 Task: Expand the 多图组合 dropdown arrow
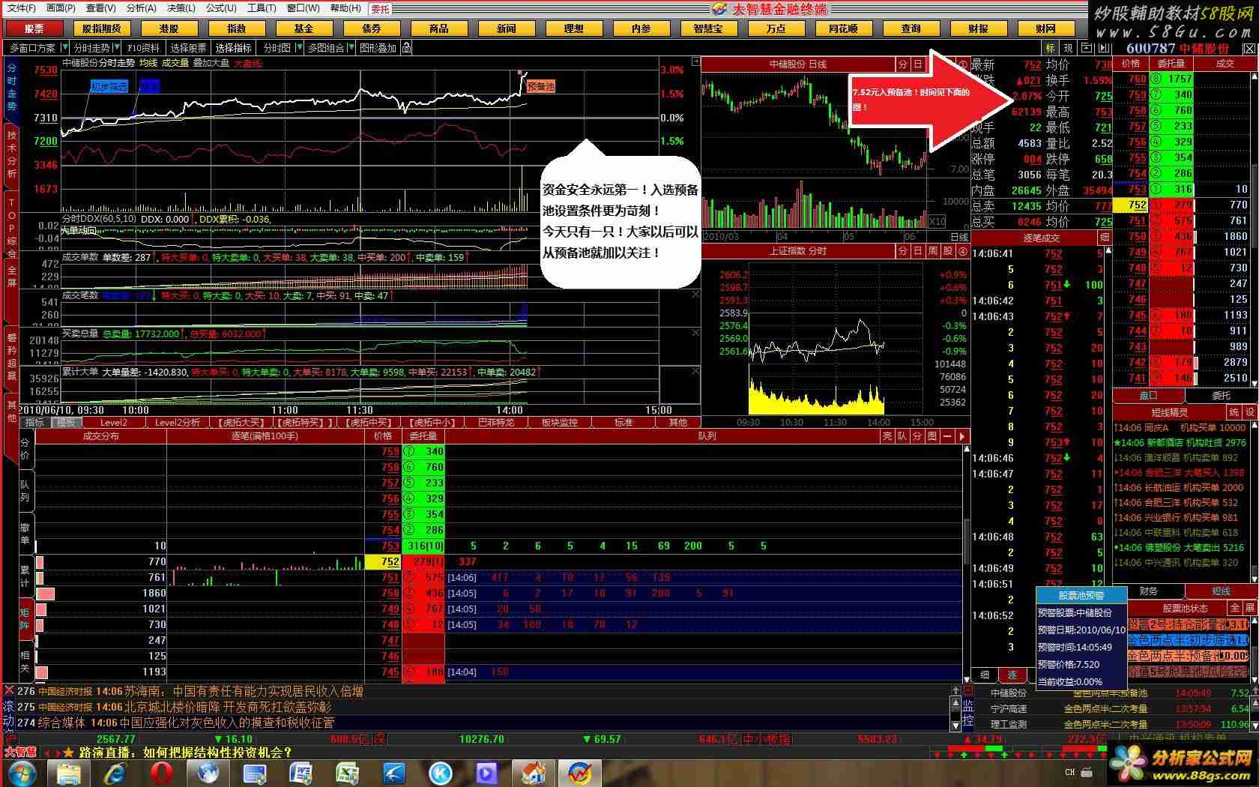click(351, 48)
